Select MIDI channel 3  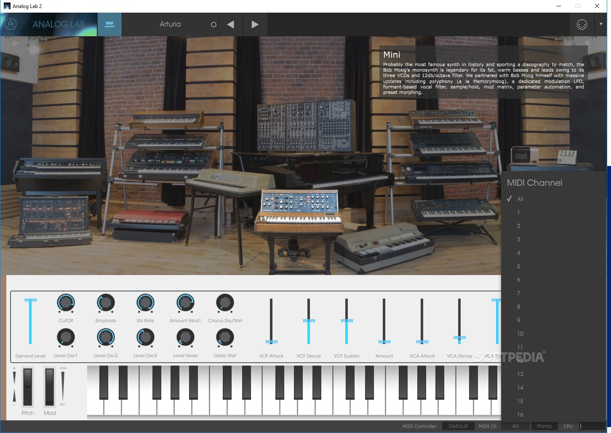coord(554,239)
